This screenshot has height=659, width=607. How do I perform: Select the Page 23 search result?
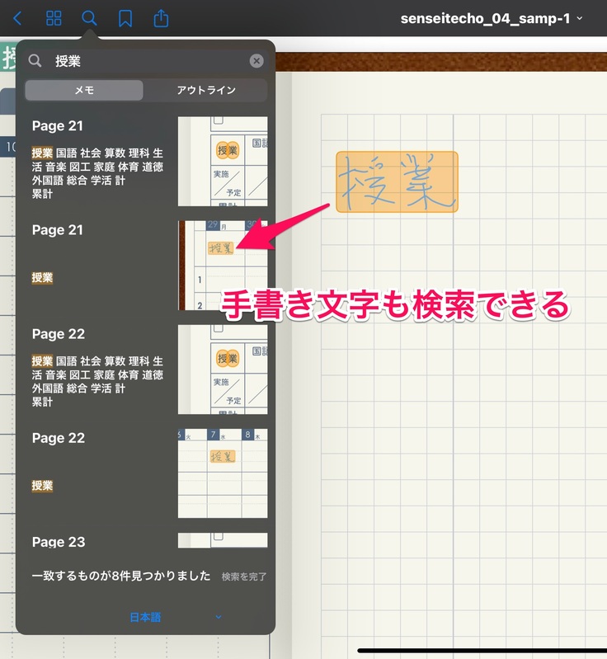(x=145, y=542)
